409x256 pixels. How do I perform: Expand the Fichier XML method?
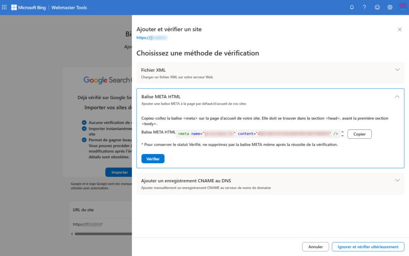(x=397, y=70)
